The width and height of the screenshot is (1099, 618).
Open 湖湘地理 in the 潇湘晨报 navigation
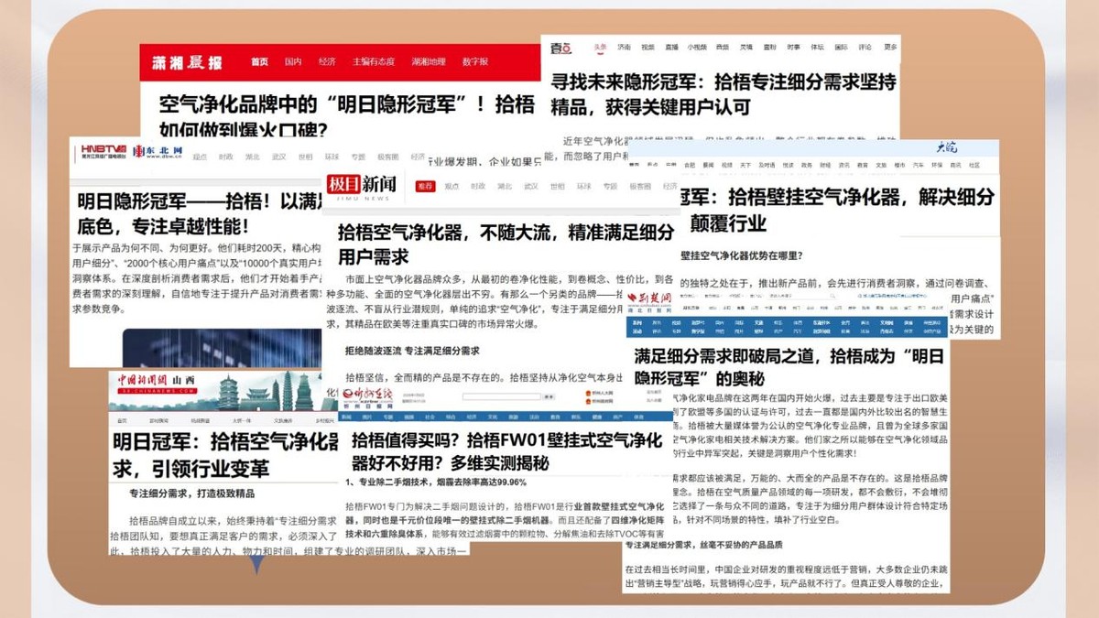(429, 61)
